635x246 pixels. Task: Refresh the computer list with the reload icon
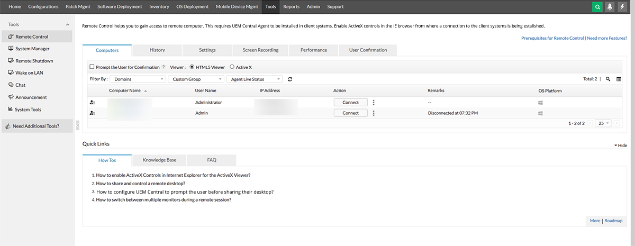click(x=290, y=79)
